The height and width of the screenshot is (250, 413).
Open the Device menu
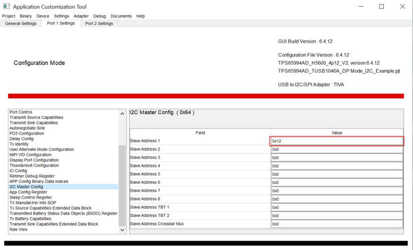(x=42, y=16)
